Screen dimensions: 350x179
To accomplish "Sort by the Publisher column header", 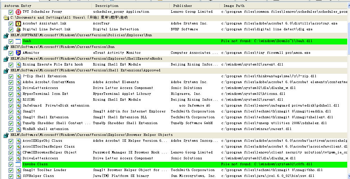I will (195, 6).
